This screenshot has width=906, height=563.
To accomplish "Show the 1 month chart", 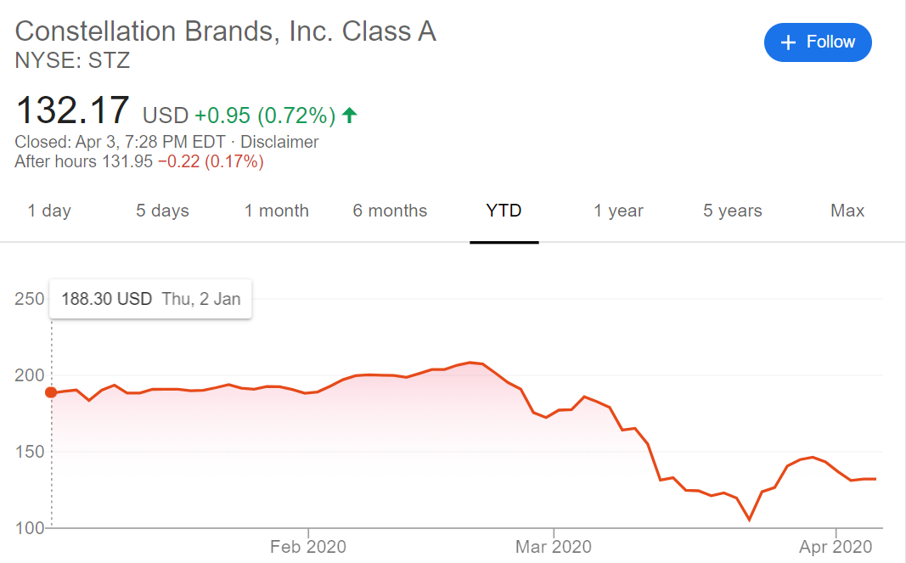I will pos(277,211).
